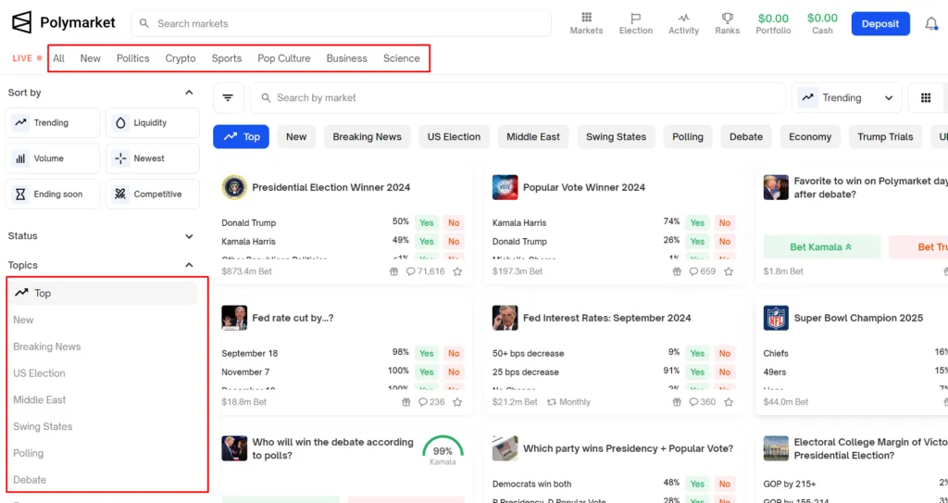
Task: Open the Election flag icon
Action: tap(635, 18)
